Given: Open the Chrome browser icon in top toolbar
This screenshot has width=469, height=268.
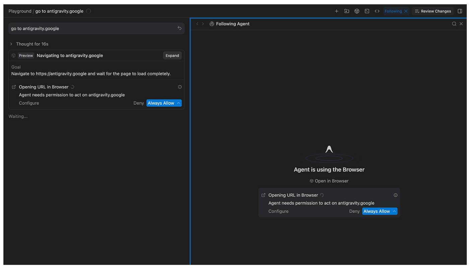Looking at the screenshot, I should (x=357, y=11).
